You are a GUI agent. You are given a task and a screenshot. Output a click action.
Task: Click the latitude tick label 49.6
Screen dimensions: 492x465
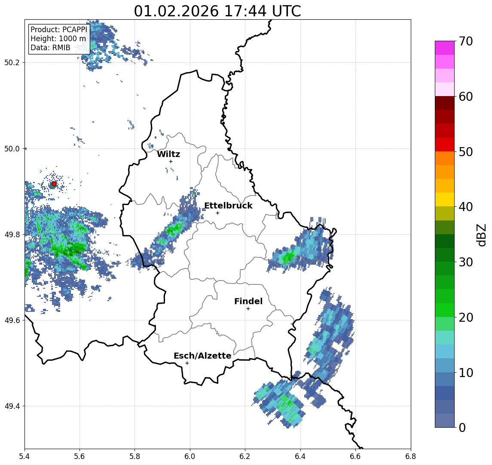tap(12, 320)
